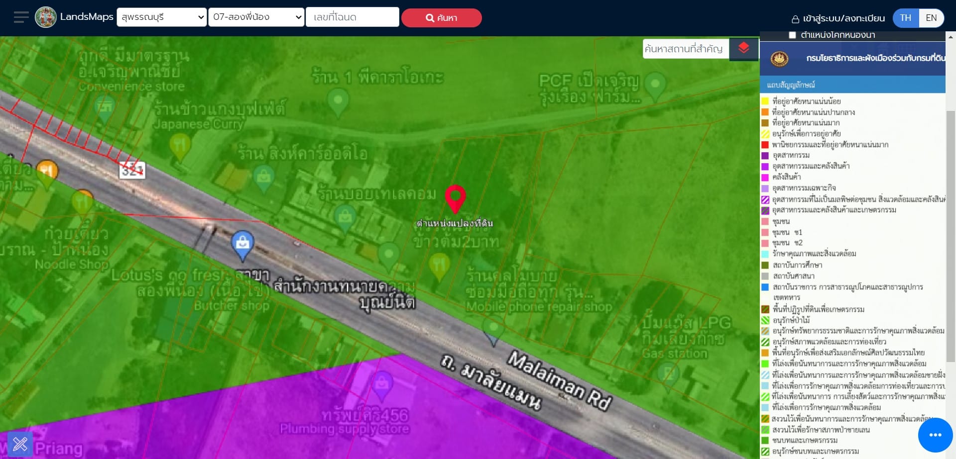Click the เลขที่โฉนด deed number field
Screen dimensions: 956x459
[353, 17]
